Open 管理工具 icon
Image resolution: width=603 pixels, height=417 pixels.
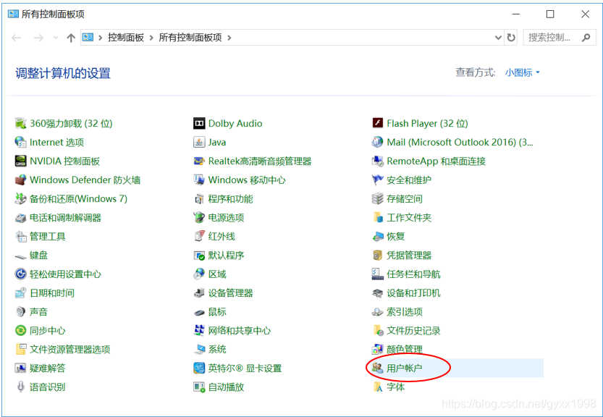(x=20, y=237)
